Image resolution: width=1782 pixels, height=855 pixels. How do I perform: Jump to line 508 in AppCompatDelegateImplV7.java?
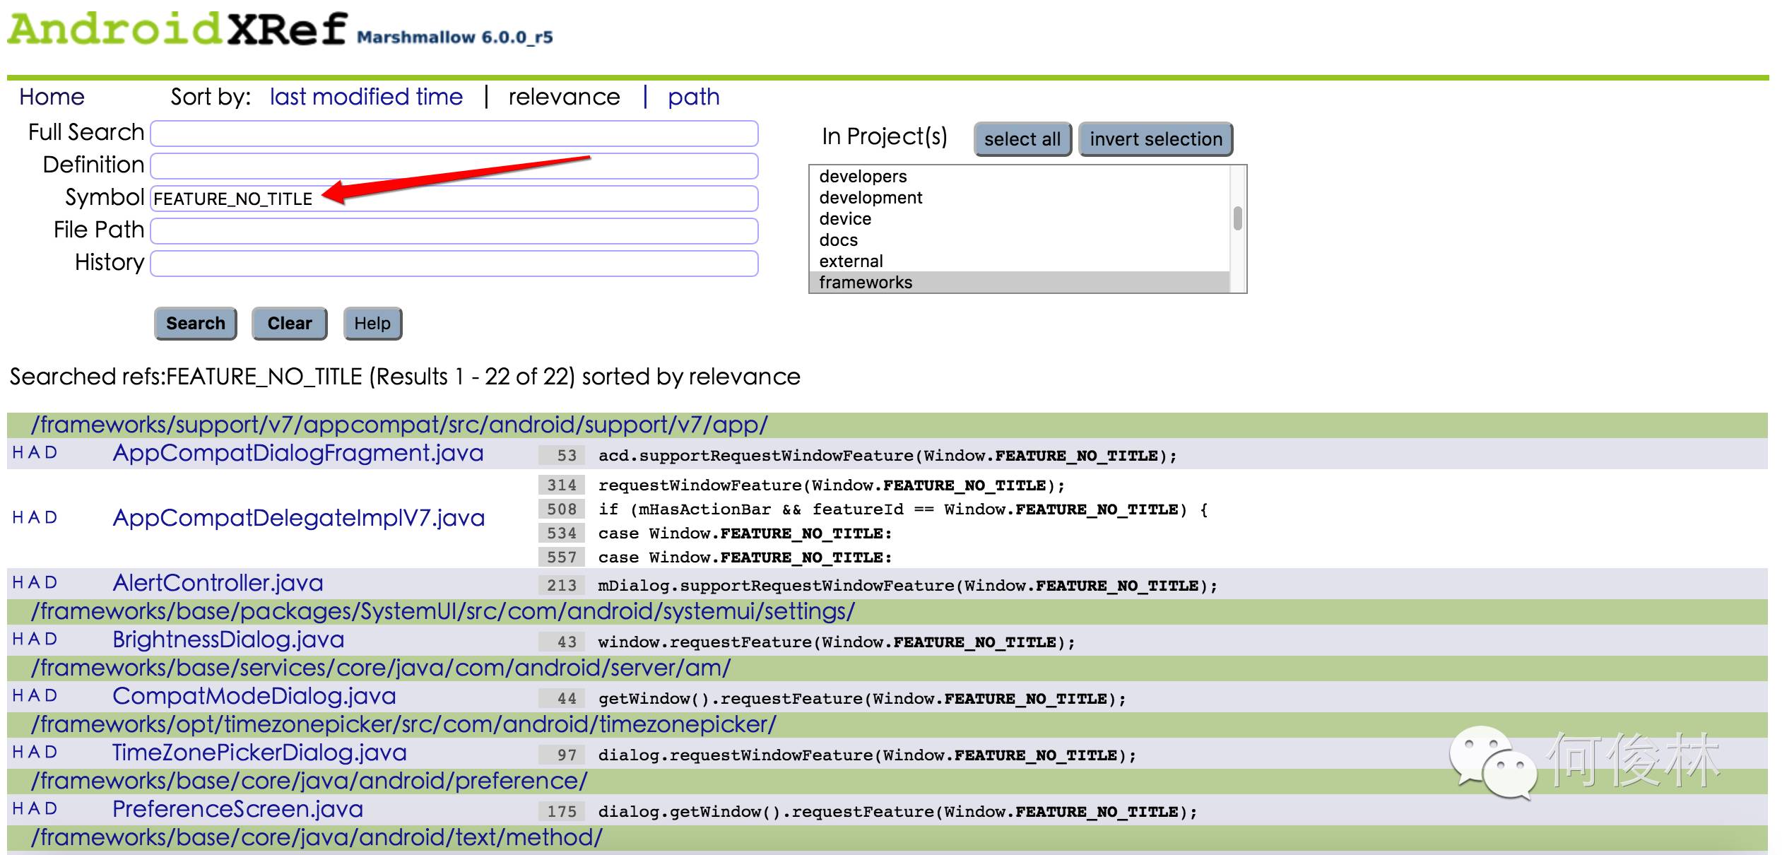pyautogui.click(x=562, y=509)
